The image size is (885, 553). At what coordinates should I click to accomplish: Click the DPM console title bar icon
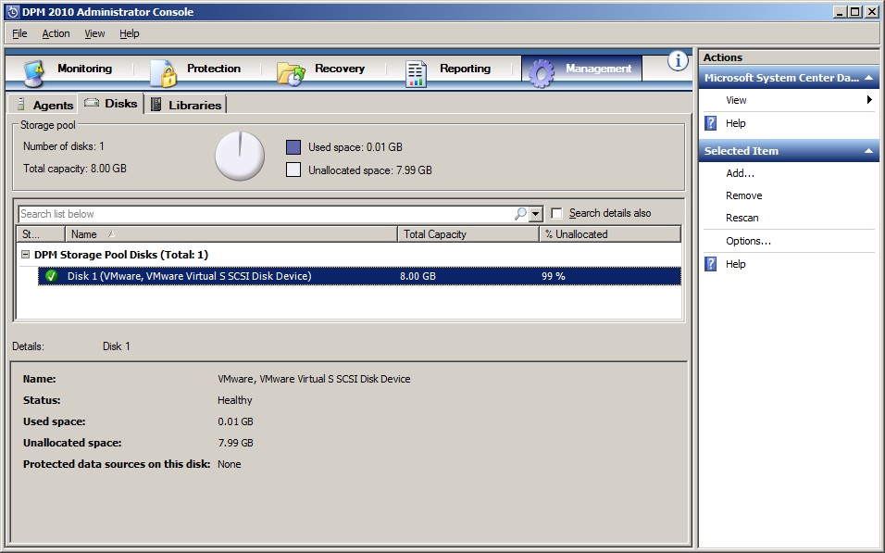coord(12,12)
